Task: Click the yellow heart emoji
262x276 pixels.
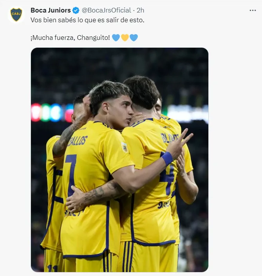Action: (x=125, y=38)
